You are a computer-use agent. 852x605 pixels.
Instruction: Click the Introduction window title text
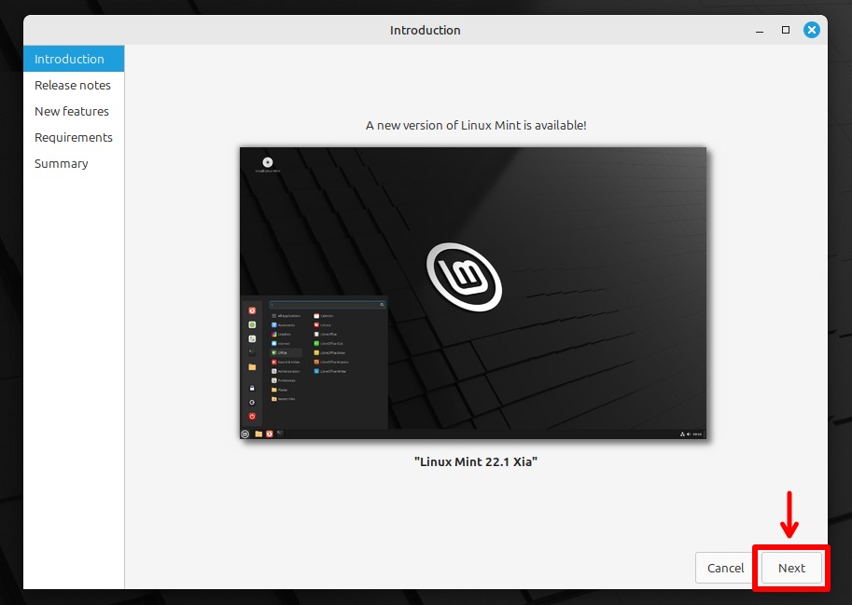coord(425,31)
